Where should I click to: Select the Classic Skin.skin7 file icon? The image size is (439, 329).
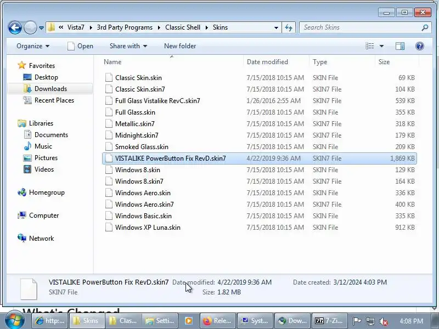109,89
